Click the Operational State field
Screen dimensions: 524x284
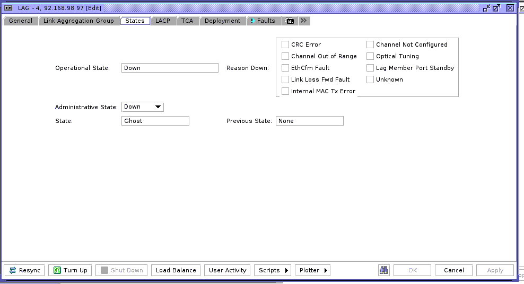[x=170, y=68]
